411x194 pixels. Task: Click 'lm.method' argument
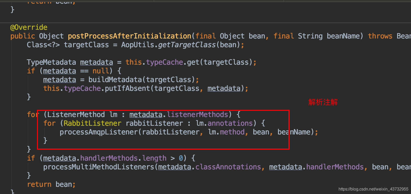coord(226,132)
